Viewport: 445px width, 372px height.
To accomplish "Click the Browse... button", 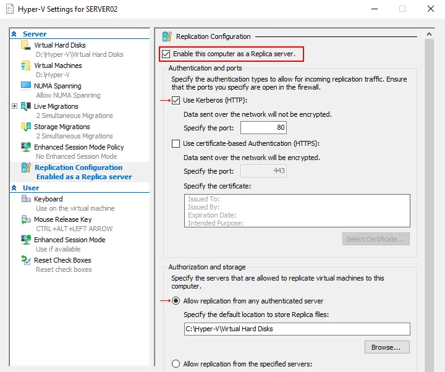I will (387, 347).
